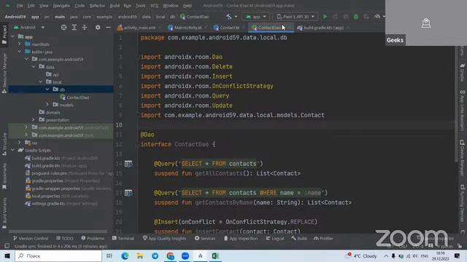Open the Build menu
The width and height of the screenshot is (467, 262).
tap(115, 6)
